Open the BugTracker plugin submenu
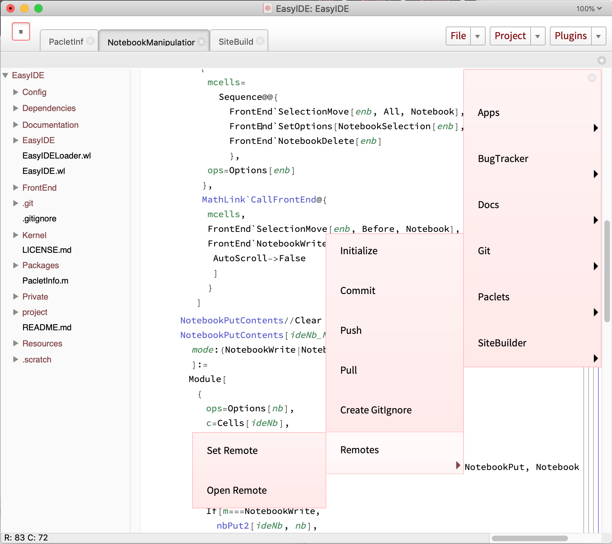Viewport: 612px width, 544px height. coord(532,159)
